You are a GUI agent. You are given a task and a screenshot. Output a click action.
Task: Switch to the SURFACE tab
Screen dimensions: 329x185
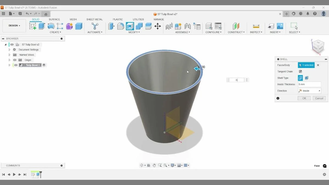coord(54,19)
